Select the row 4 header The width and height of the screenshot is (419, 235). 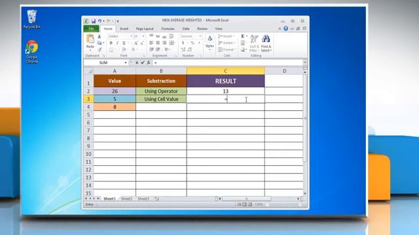point(88,107)
